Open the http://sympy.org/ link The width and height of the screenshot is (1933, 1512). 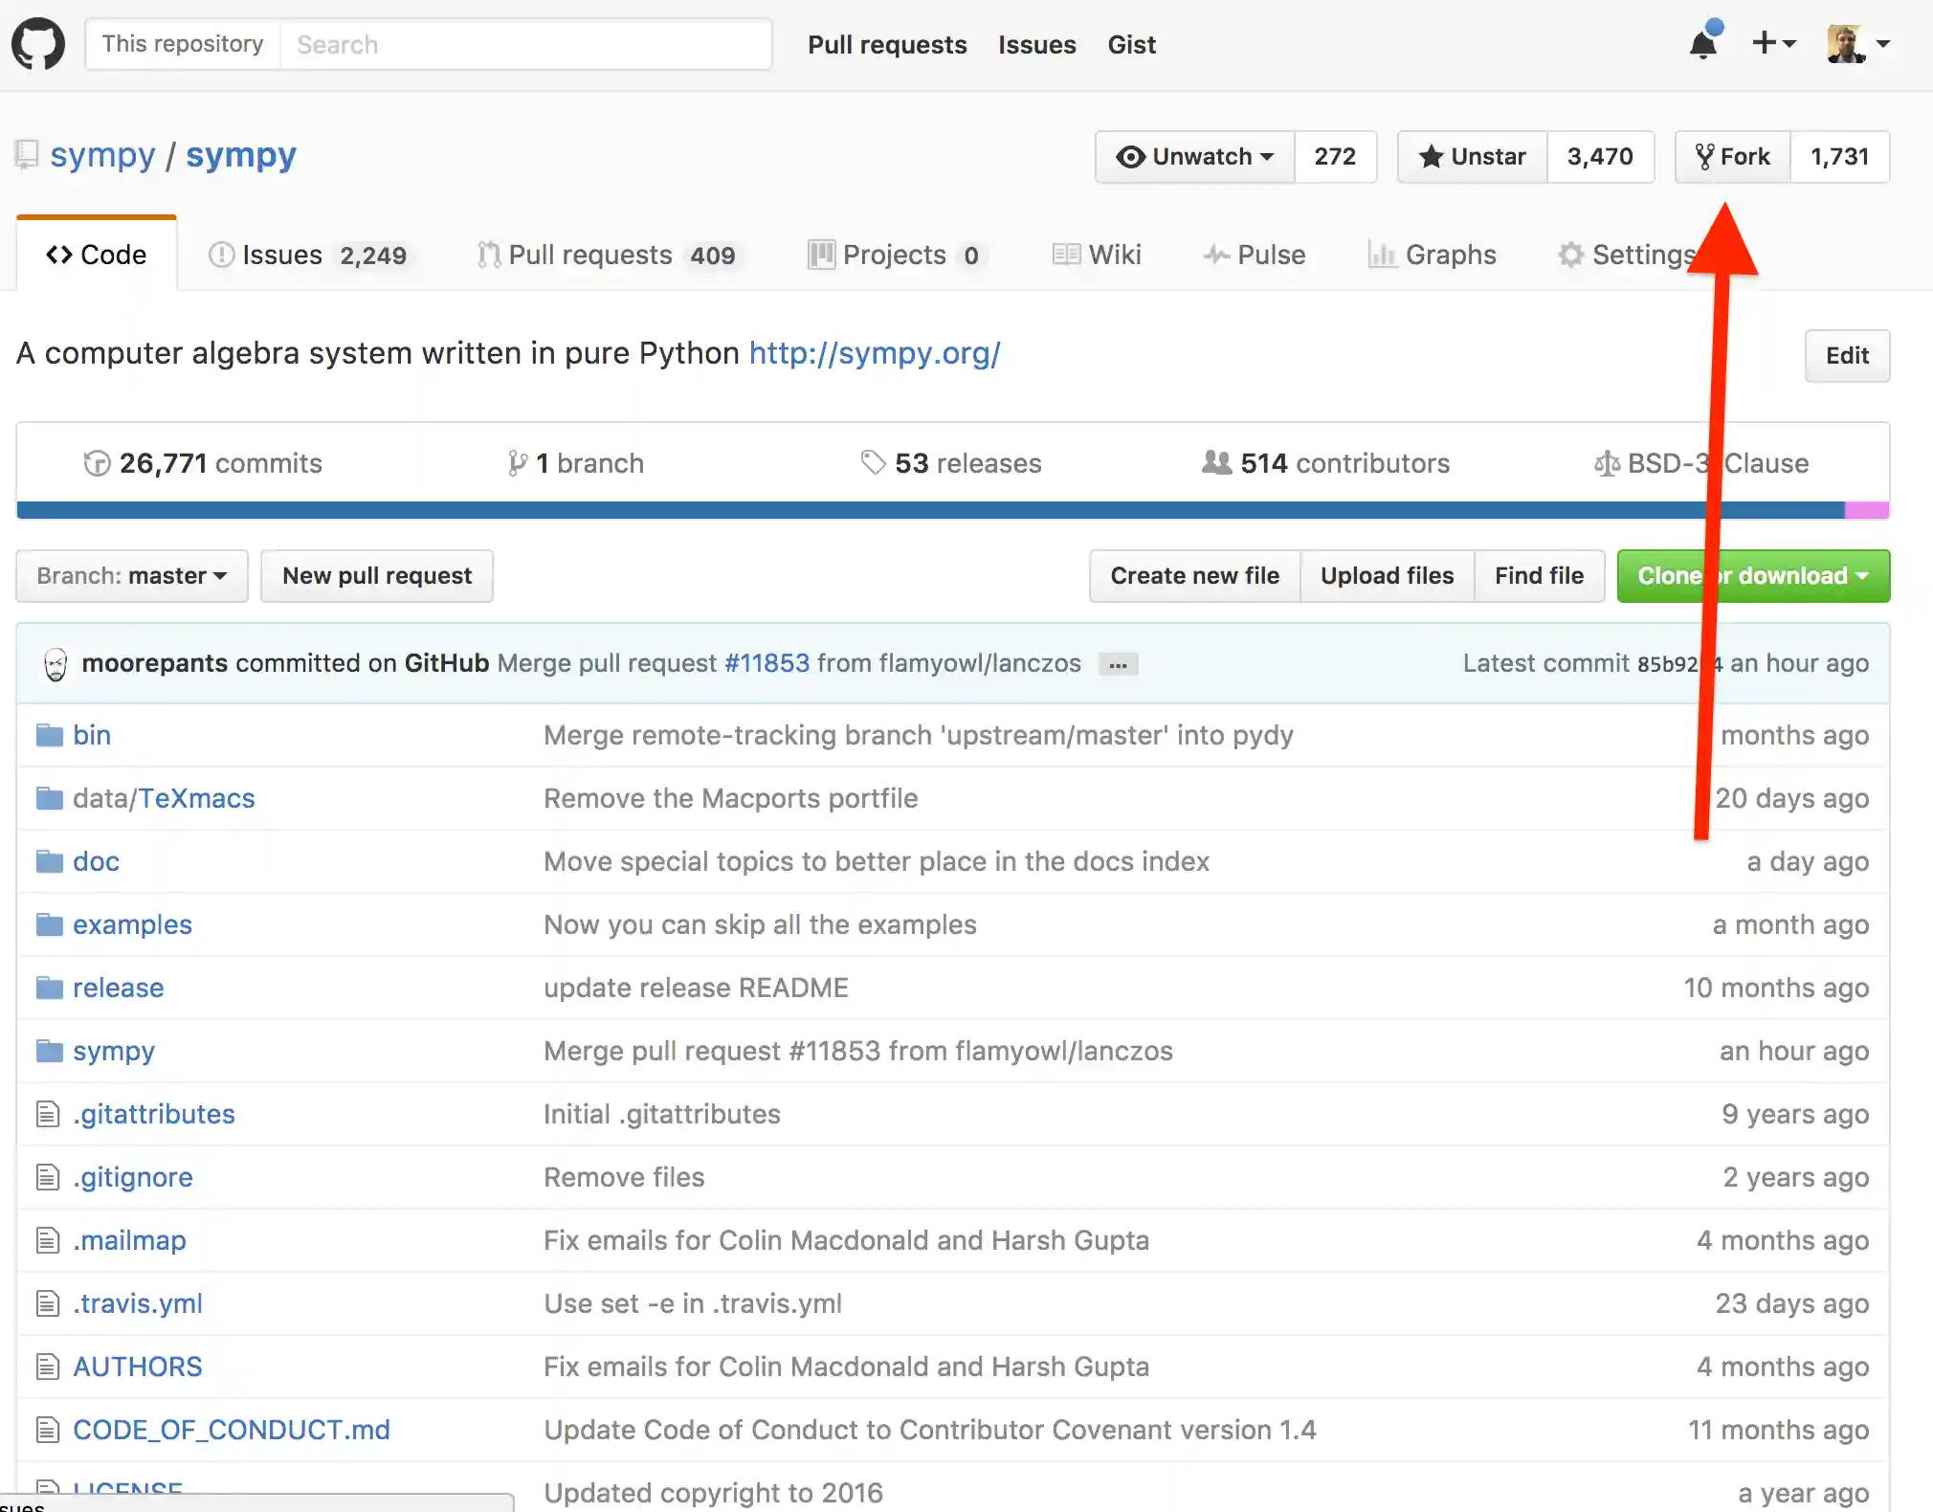click(x=874, y=353)
